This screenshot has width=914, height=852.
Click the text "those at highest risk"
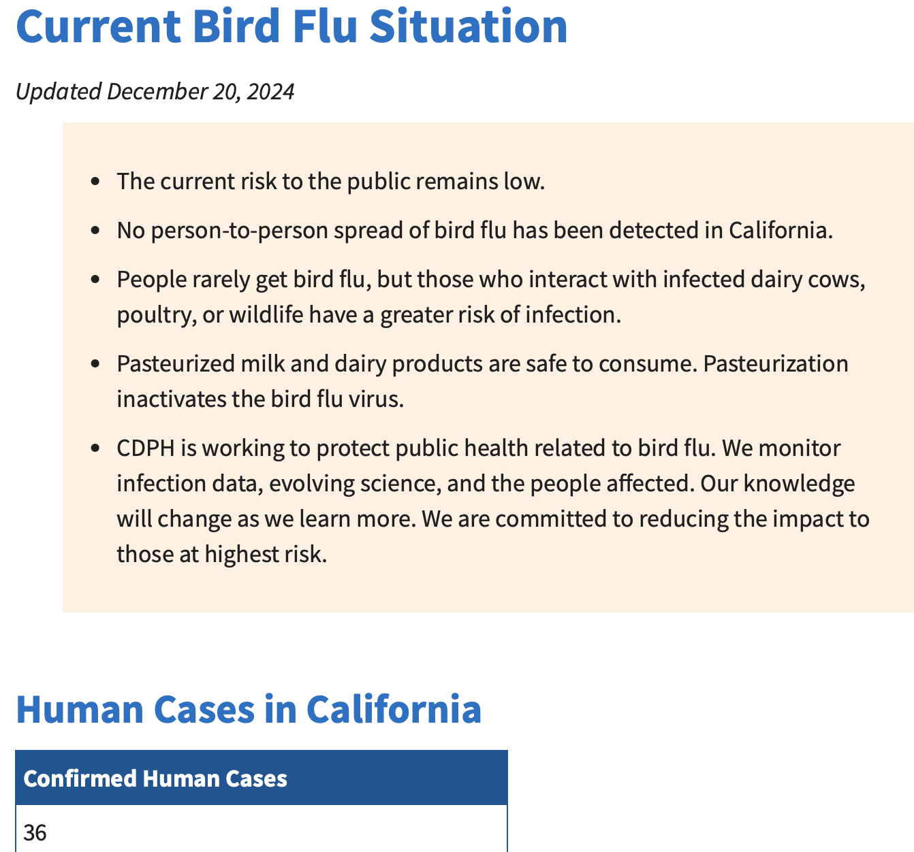(222, 555)
